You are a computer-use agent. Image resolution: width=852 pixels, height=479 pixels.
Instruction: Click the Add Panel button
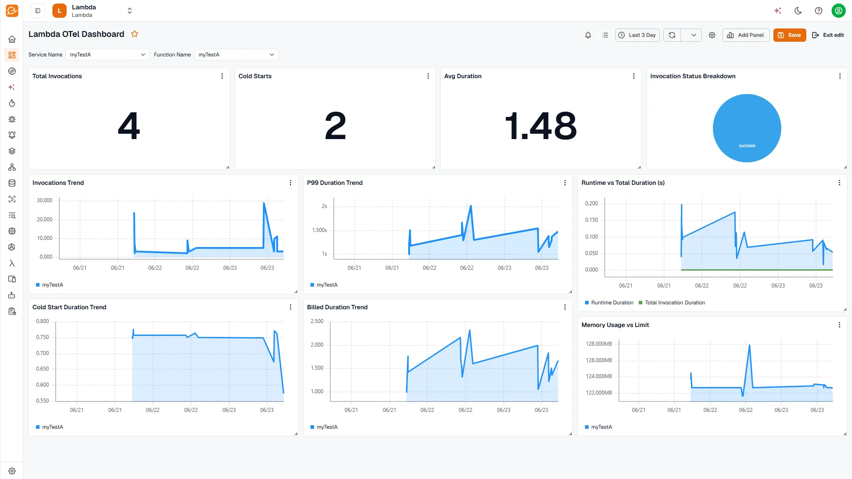tap(746, 35)
